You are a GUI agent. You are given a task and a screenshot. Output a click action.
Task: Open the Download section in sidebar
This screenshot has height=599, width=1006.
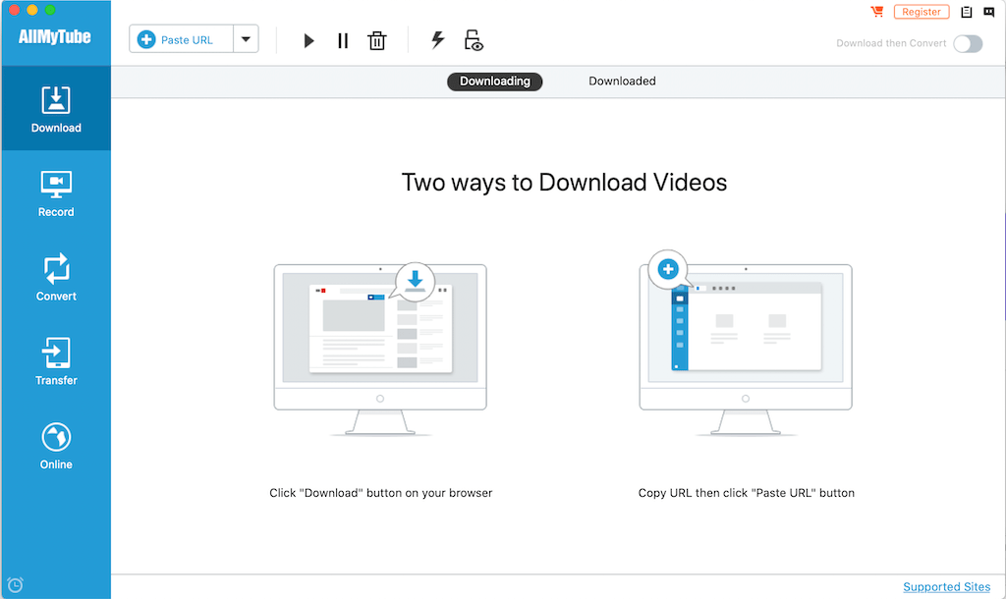tap(56, 109)
